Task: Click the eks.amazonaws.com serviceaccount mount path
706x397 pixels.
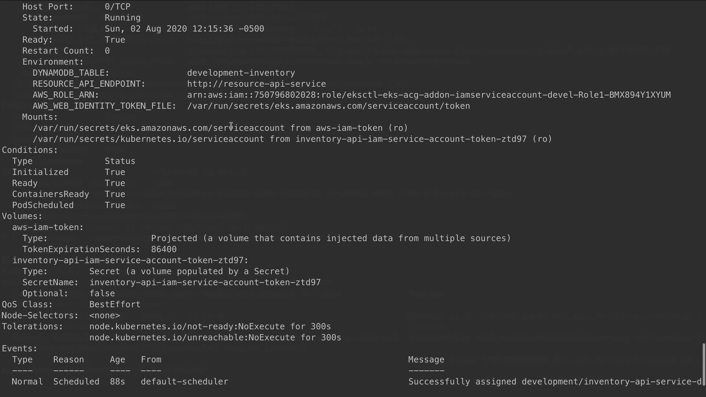Action: [x=158, y=128]
